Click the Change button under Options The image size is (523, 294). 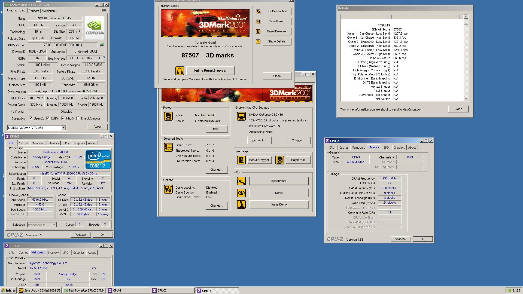click(x=217, y=206)
